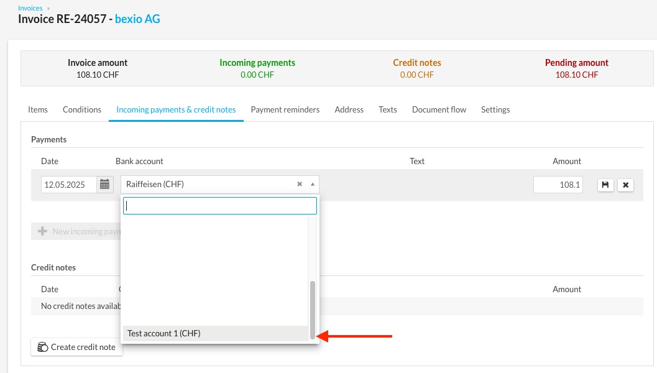Click the payment amount field 108.1
The image size is (657, 373).
(x=558, y=185)
